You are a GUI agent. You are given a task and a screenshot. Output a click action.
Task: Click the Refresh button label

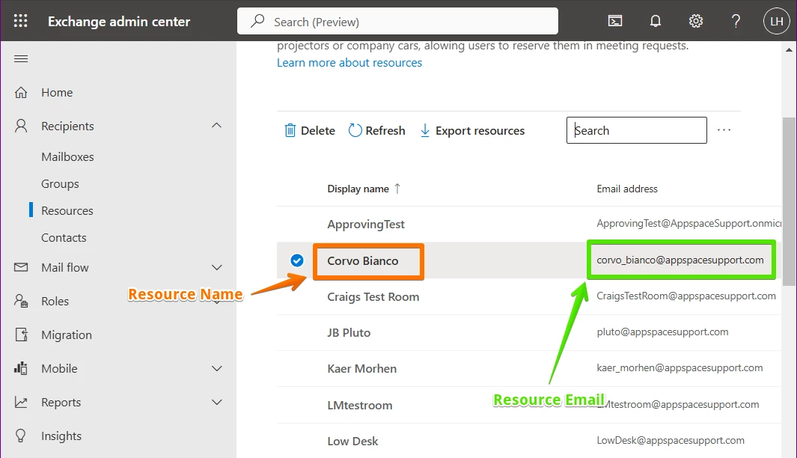pos(385,131)
